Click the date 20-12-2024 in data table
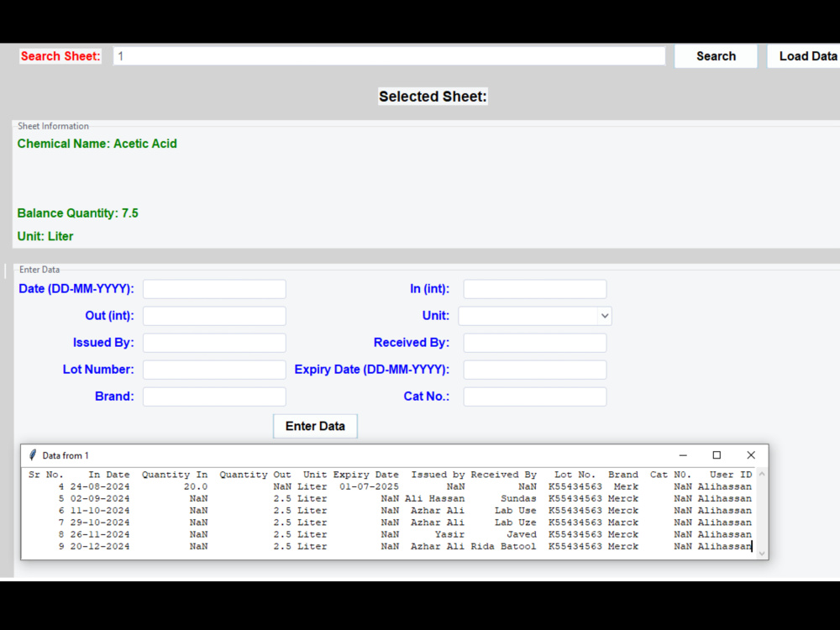The width and height of the screenshot is (840, 630). (100, 547)
